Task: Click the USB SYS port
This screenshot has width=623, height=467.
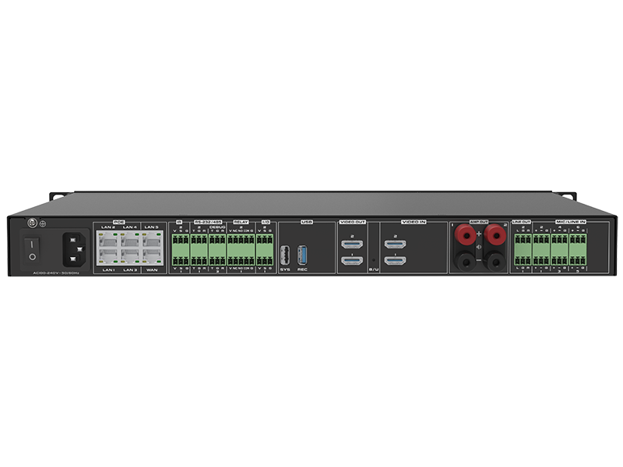Action: coord(285,255)
